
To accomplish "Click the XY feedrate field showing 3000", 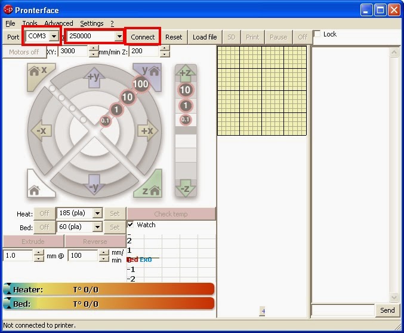I will coord(73,51).
